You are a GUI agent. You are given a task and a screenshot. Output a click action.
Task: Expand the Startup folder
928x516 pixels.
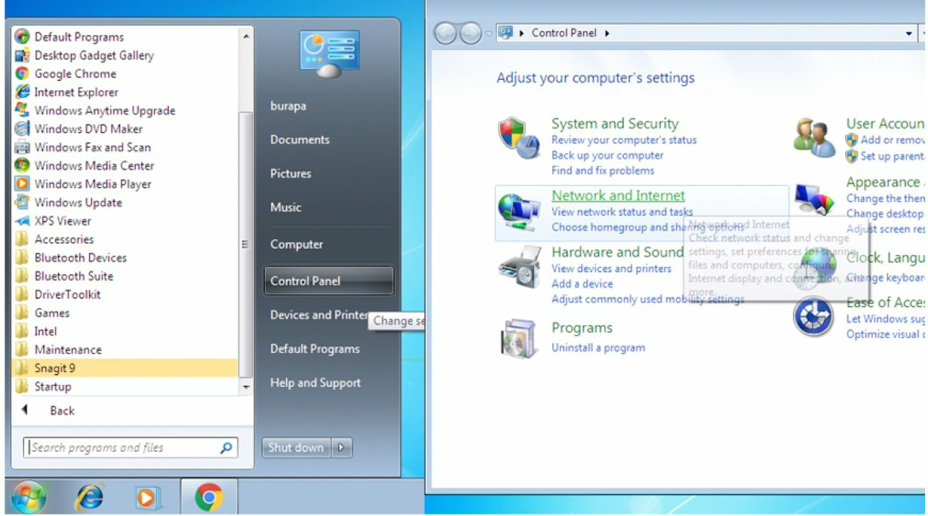(43, 386)
